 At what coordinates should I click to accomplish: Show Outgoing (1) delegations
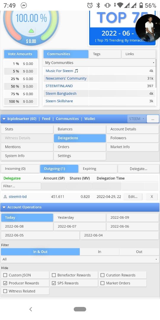59,169
